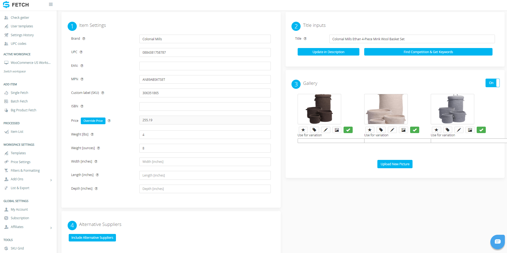Open List & Export in sidebar

pyautogui.click(x=20, y=188)
